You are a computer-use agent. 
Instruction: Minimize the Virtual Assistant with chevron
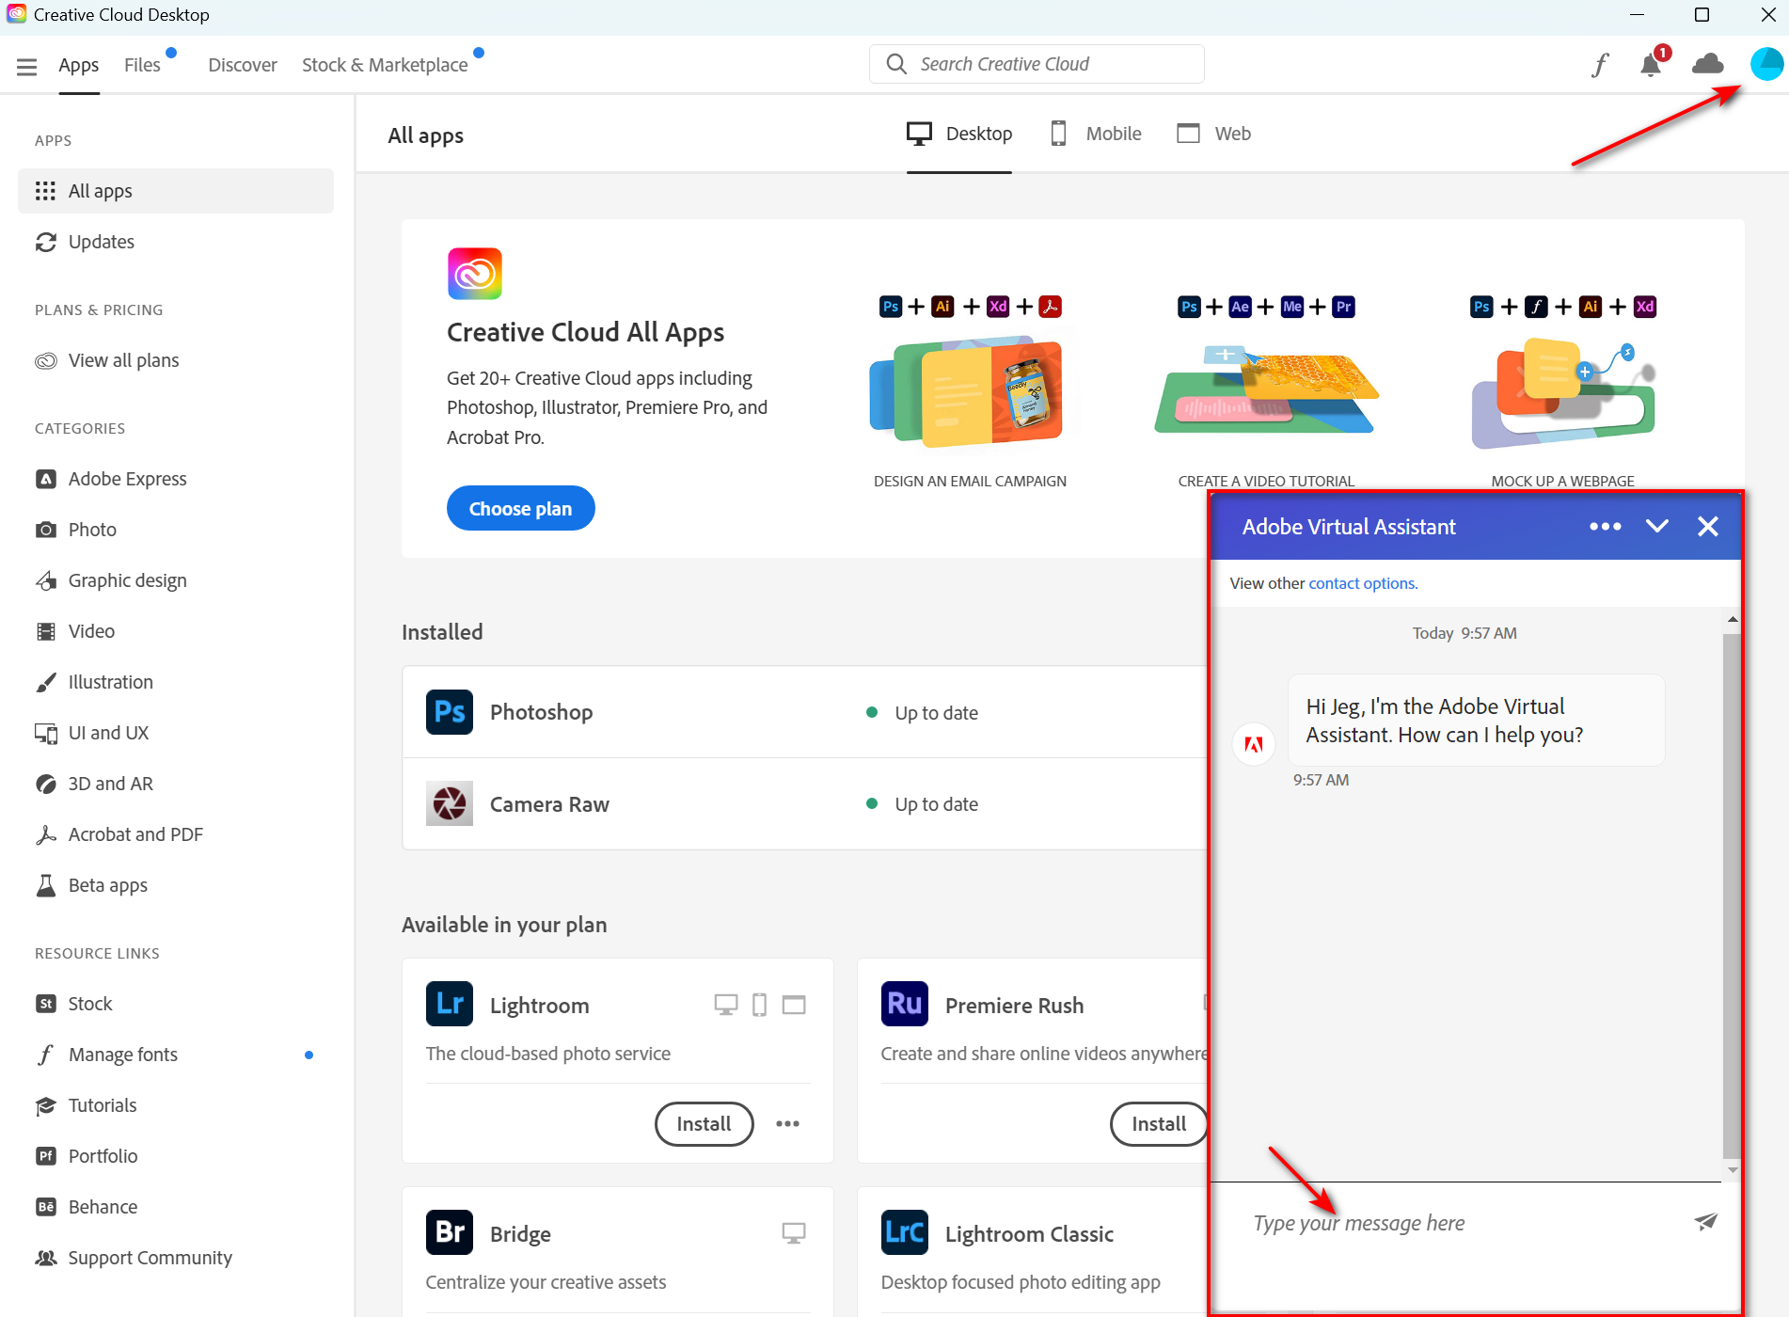1657,526
